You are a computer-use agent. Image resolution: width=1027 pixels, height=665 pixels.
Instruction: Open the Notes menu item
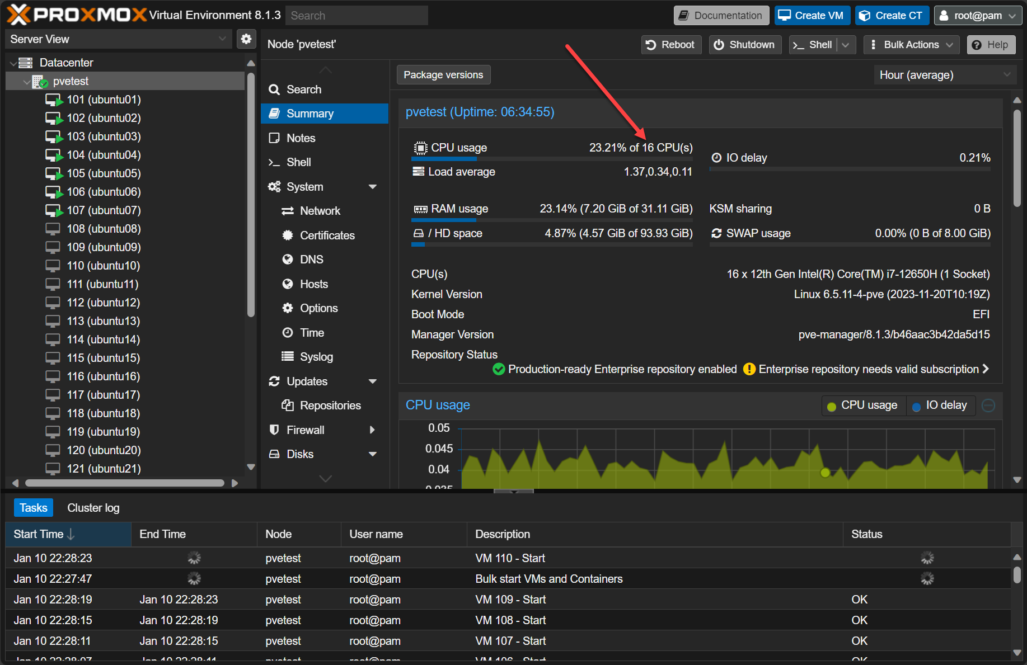301,138
